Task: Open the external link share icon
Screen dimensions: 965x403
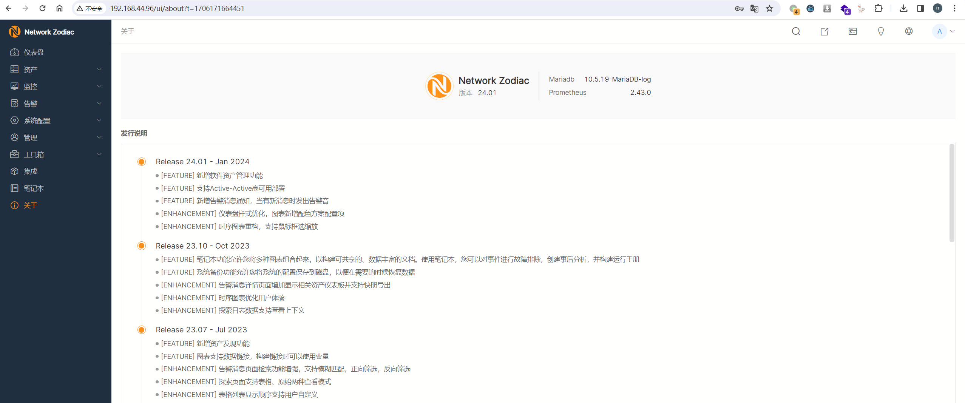Action: click(824, 31)
